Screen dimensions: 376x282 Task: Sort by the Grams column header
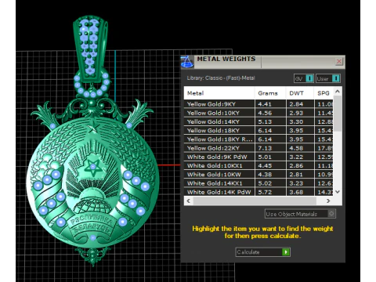click(x=270, y=93)
